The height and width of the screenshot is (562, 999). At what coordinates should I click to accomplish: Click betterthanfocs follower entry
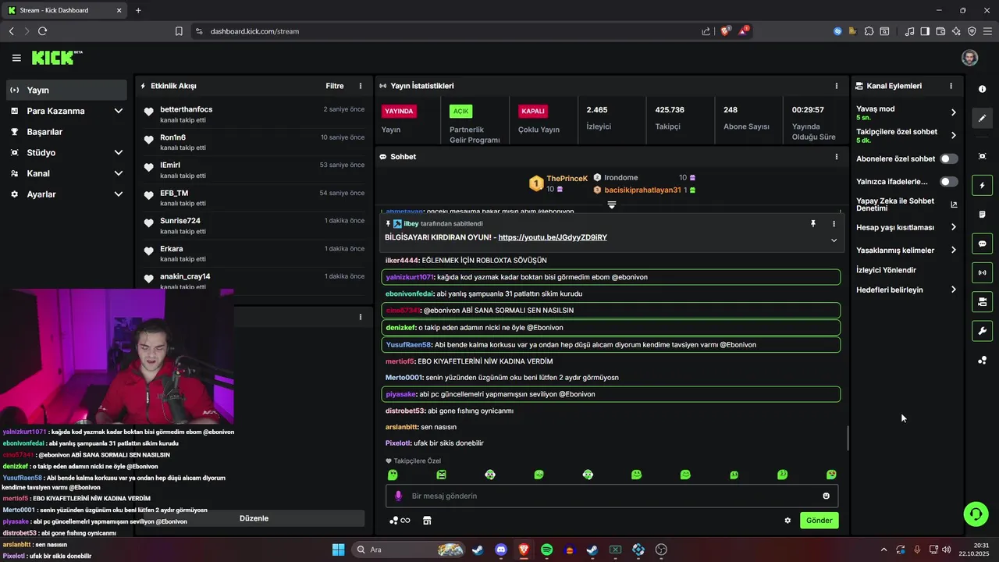pos(254,114)
